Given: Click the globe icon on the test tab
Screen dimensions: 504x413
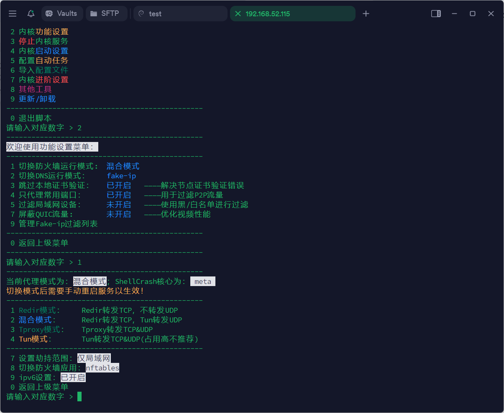Looking at the screenshot, I should tap(141, 13).
